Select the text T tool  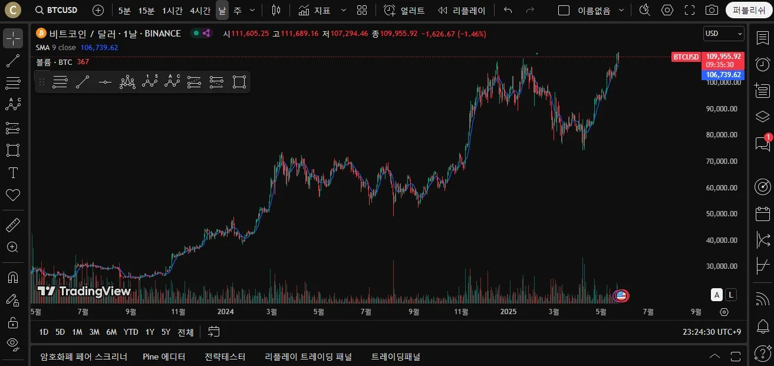pos(13,172)
